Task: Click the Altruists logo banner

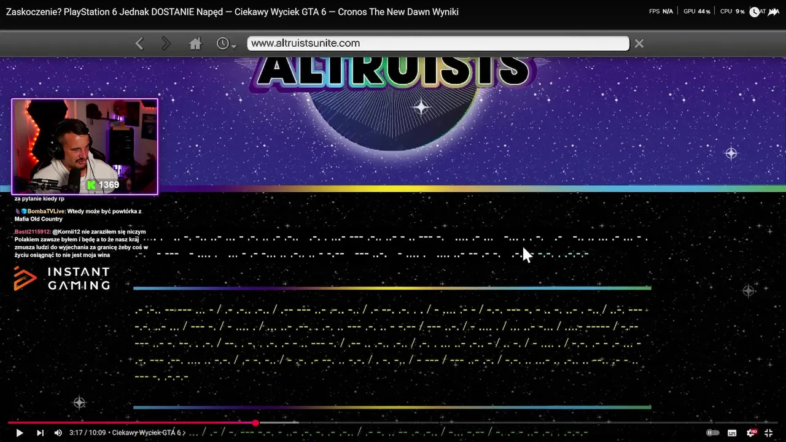Action: point(393,72)
